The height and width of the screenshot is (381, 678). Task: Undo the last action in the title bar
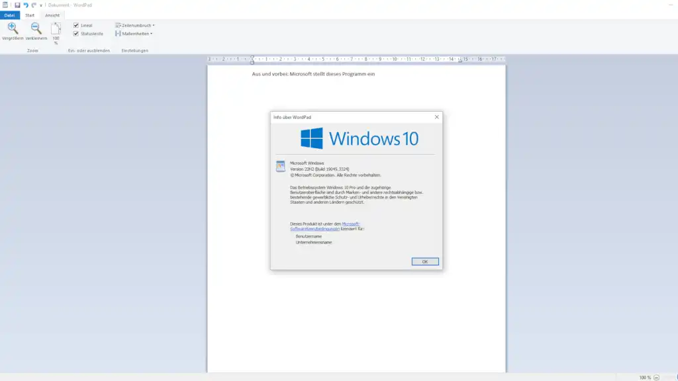click(26, 5)
